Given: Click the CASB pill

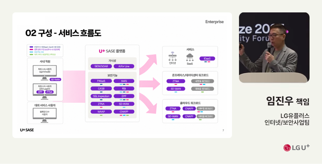Looking at the screenshot, I should pyautogui.click(x=101, y=88).
